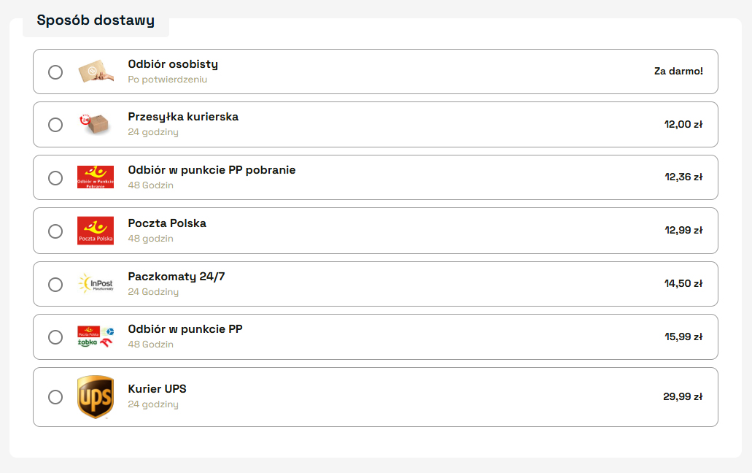Click the Odbiór w Punkcie Pobranie logo
The image size is (752, 473).
tap(96, 177)
